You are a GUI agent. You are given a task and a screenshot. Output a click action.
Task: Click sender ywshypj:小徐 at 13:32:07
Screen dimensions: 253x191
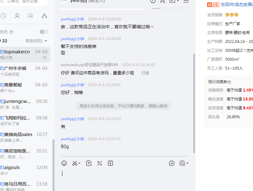73,119
